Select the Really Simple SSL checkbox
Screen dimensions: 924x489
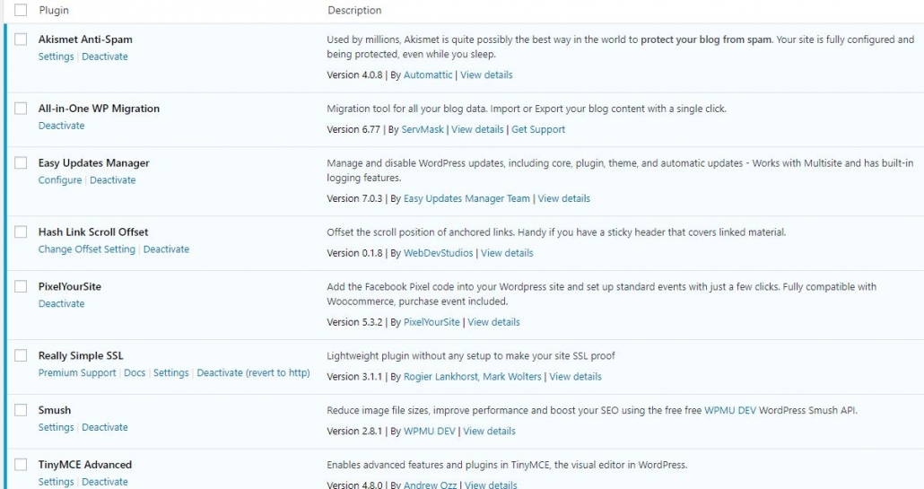pyautogui.click(x=21, y=355)
